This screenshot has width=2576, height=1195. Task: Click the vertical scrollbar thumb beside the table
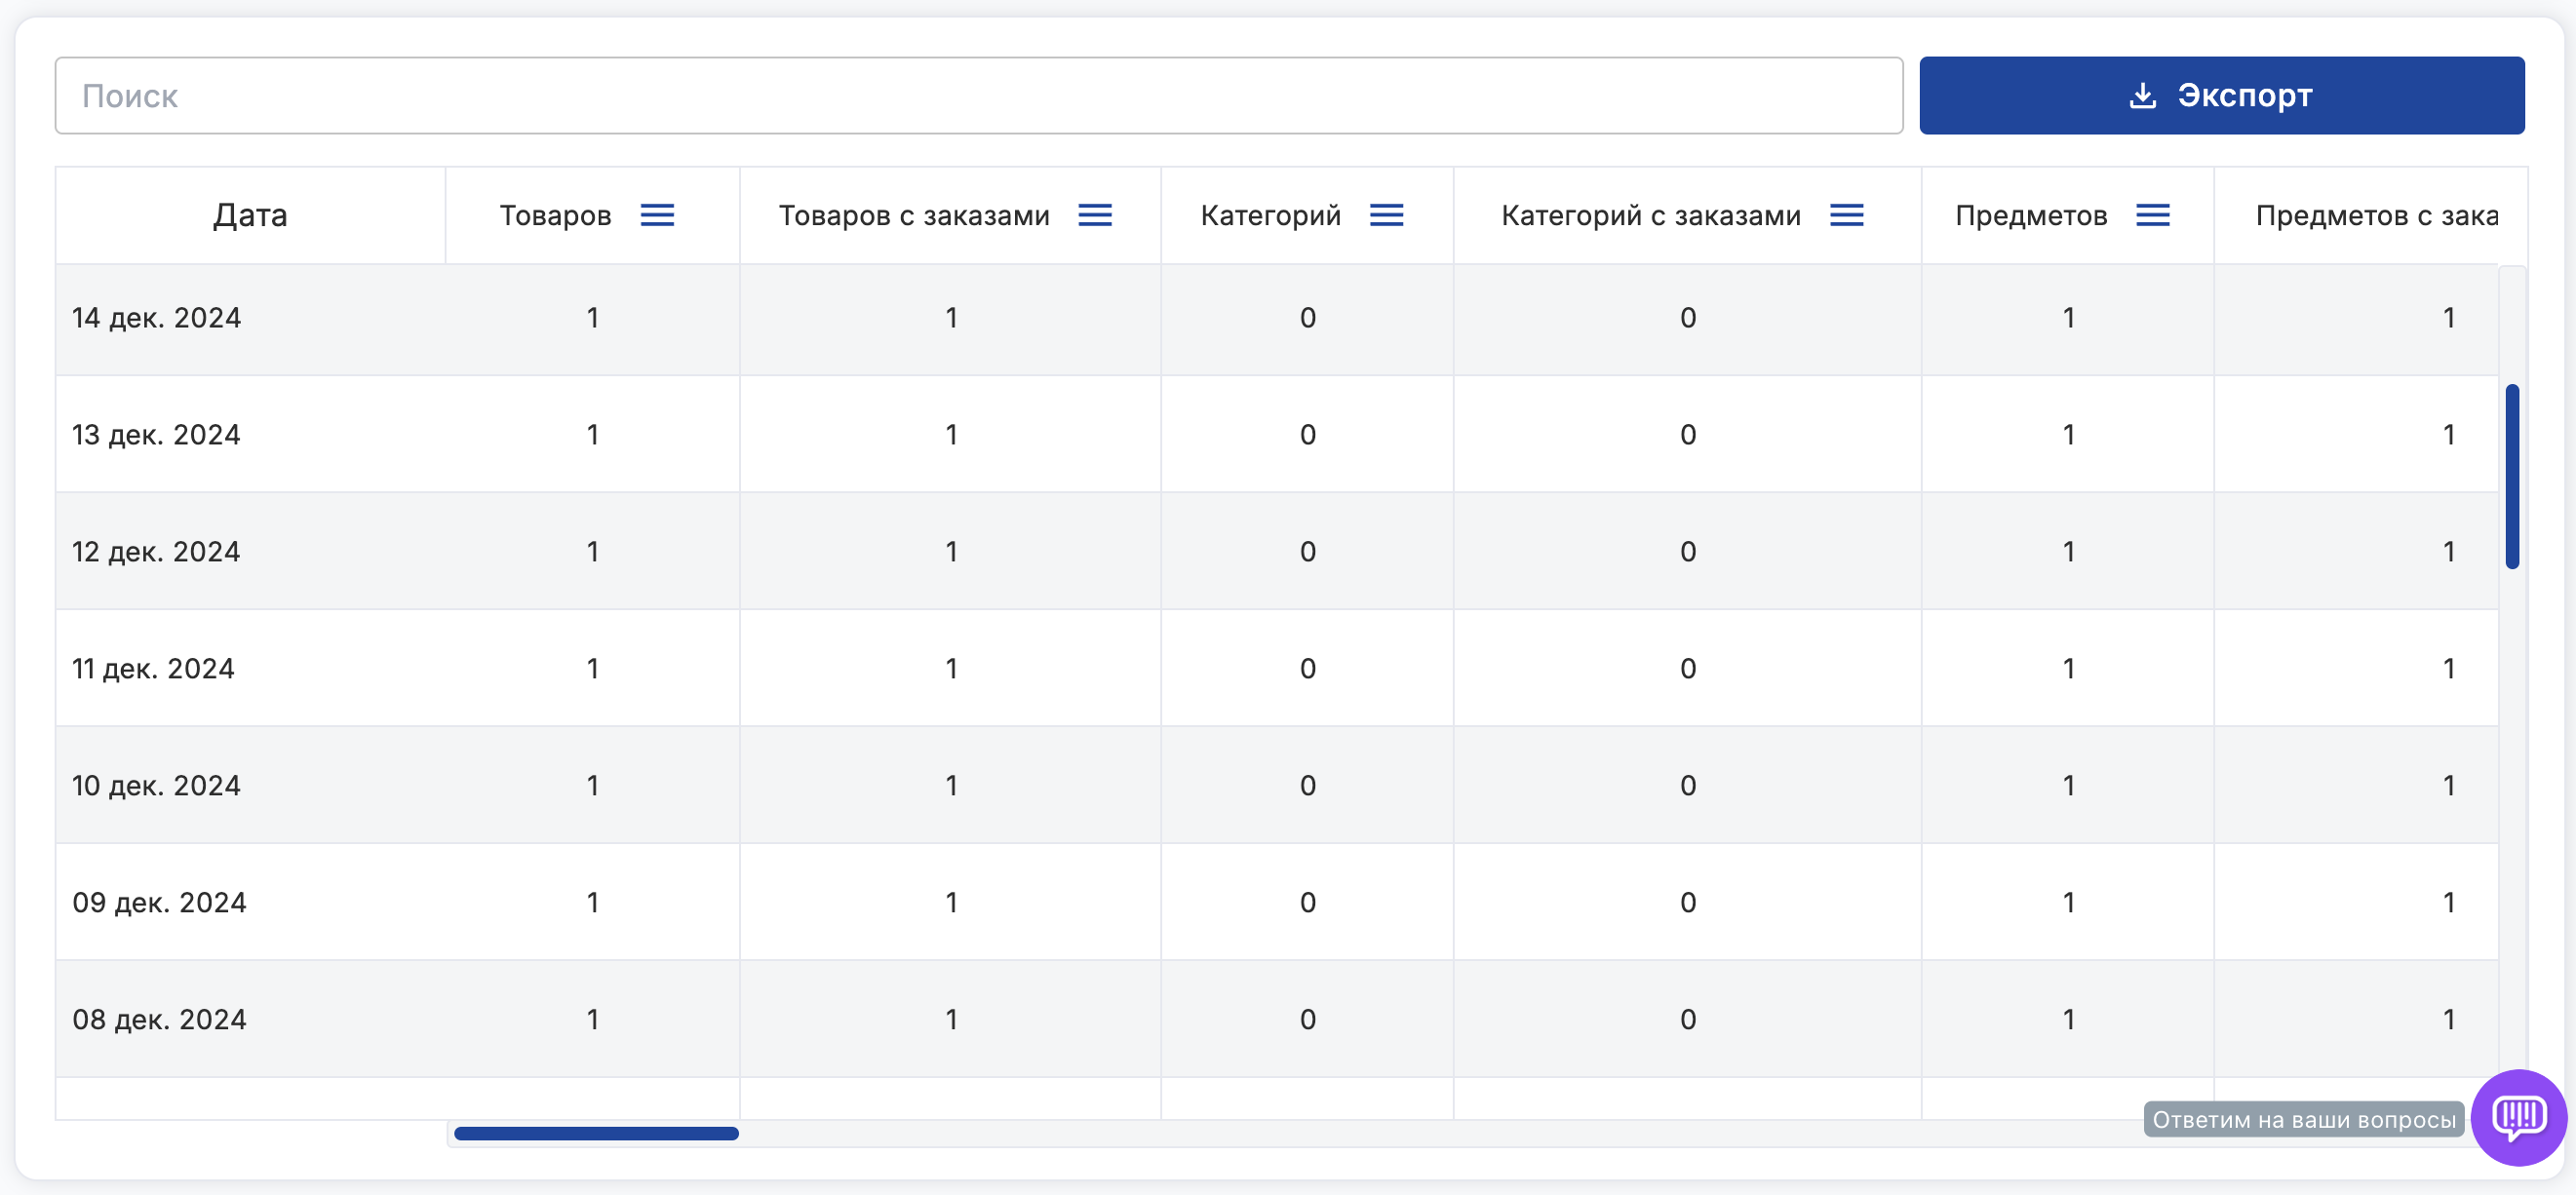coord(2512,476)
